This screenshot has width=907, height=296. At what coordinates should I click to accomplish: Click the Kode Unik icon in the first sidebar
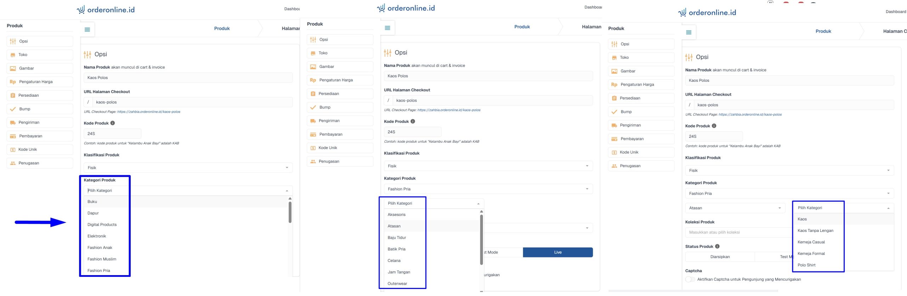(13, 150)
